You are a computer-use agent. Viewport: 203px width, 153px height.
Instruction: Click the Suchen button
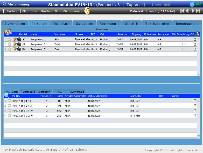pos(12,11)
